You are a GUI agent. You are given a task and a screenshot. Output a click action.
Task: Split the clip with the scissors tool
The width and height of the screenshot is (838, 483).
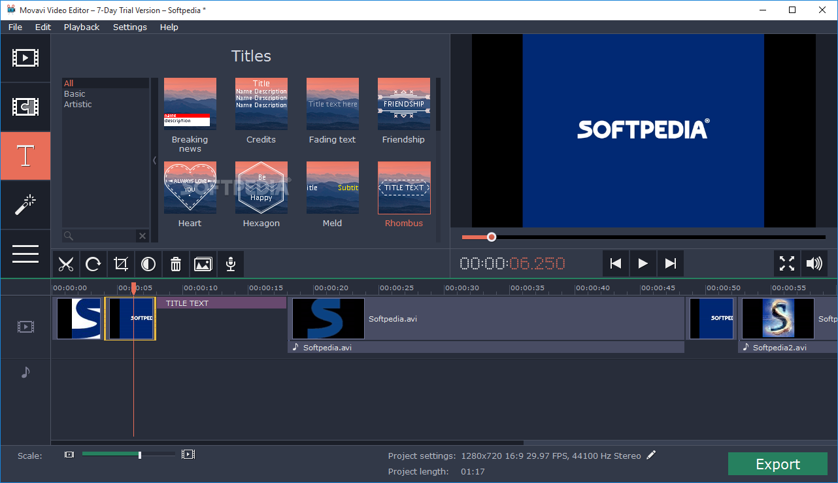click(x=66, y=264)
